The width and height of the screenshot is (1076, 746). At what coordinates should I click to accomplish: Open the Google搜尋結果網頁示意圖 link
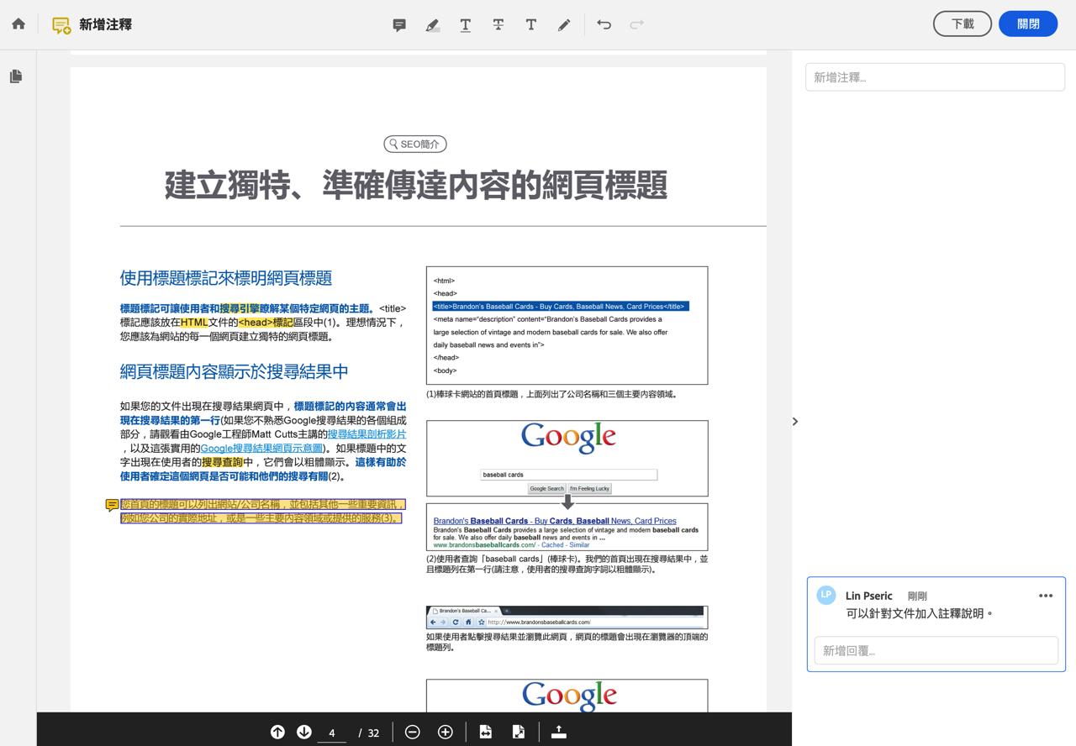coord(261,449)
